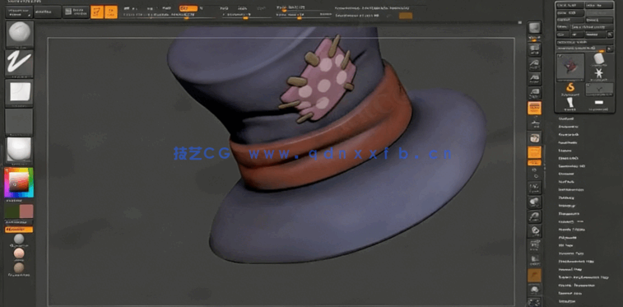Click the Zoom icon in right shelf
623x307 pixels.
pyautogui.click(x=534, y=64)
